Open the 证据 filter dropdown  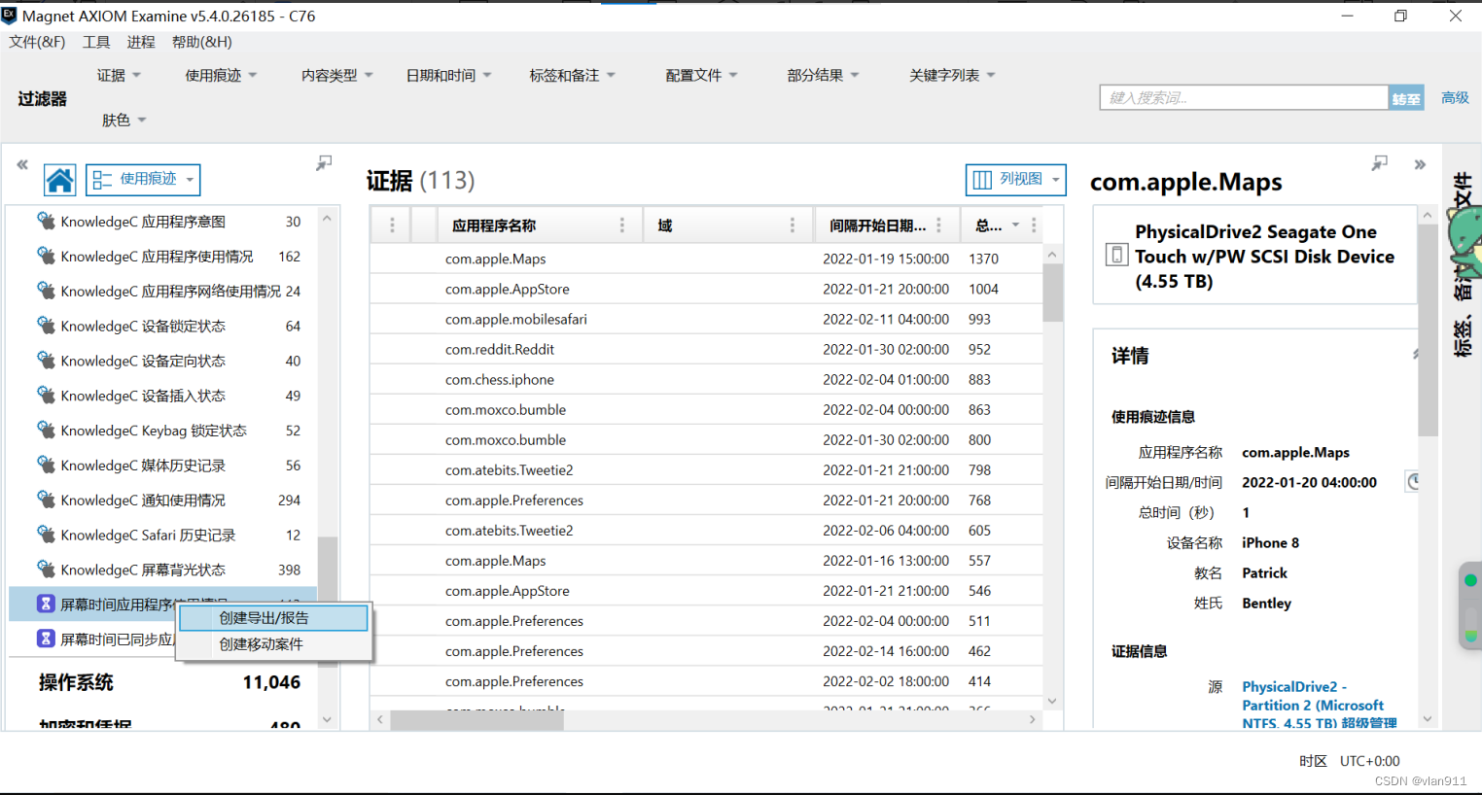coord(119,75)
